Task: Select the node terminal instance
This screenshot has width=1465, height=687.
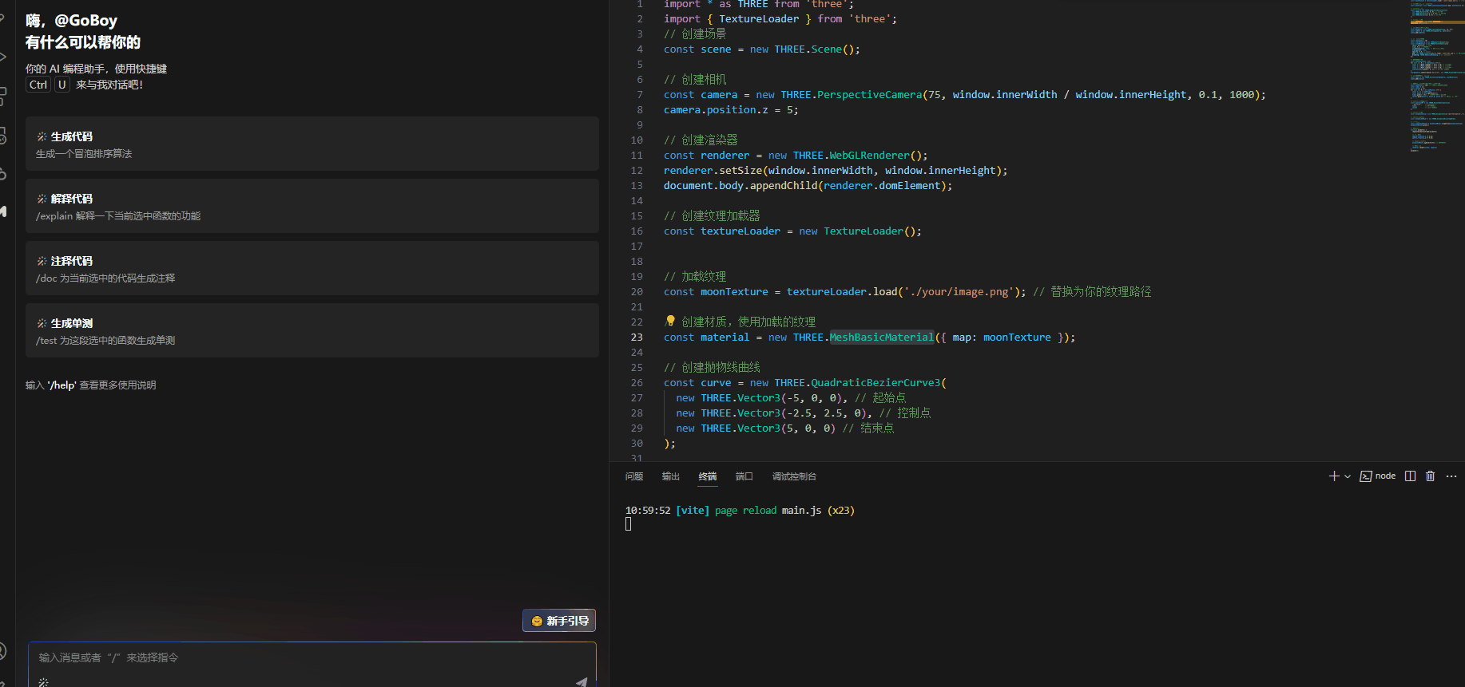Action: coord(1378,476)
